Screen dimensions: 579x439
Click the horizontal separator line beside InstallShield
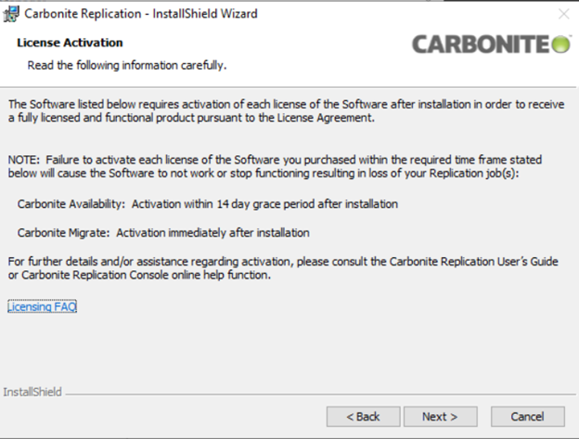click(x=315, y=393)
